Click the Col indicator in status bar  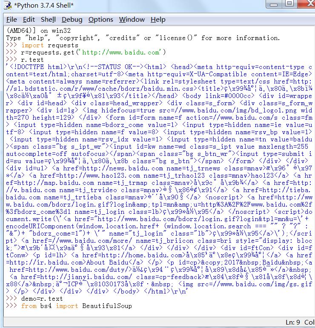tap(309, 322)
